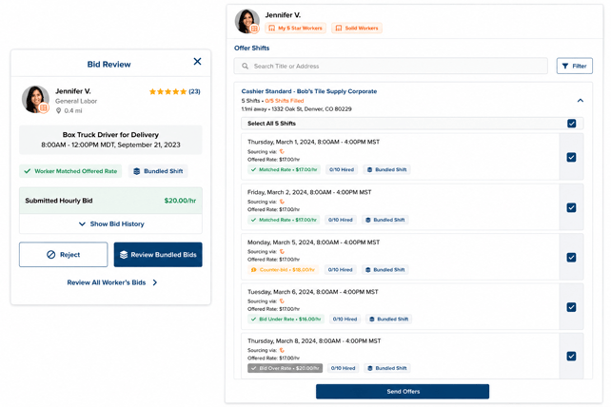Click 0/10 Hired tag on Thursday, March 8 shift
The width and height of the screenshot is (611, 407).
(x=343, y=368)
